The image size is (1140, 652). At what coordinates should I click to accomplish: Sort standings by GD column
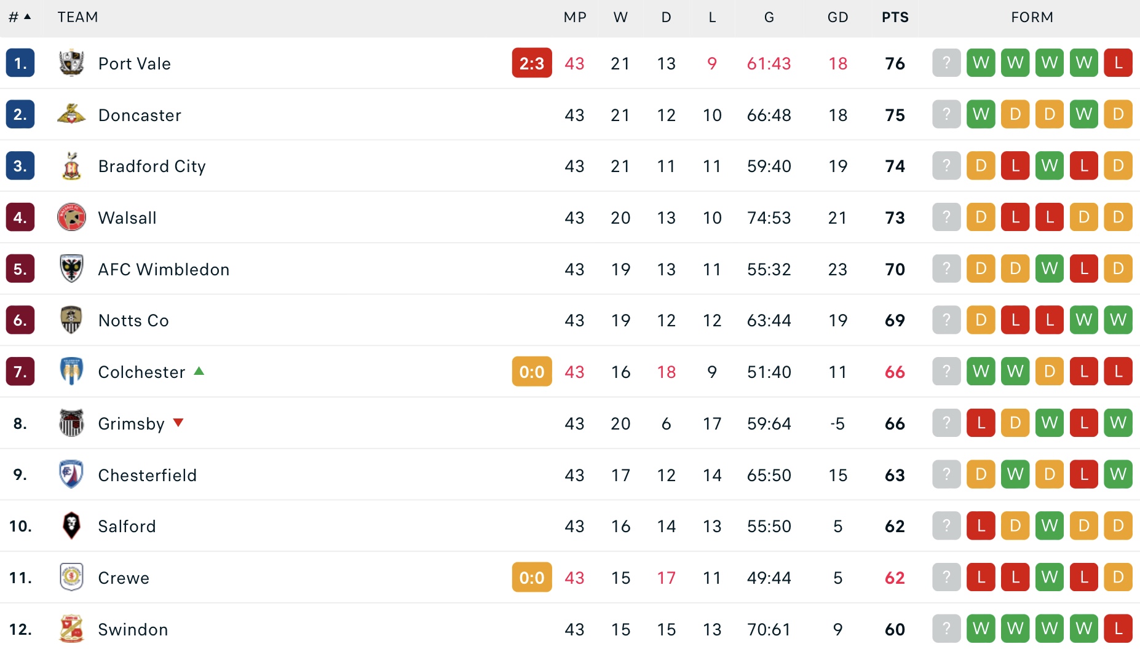[837, 17]
